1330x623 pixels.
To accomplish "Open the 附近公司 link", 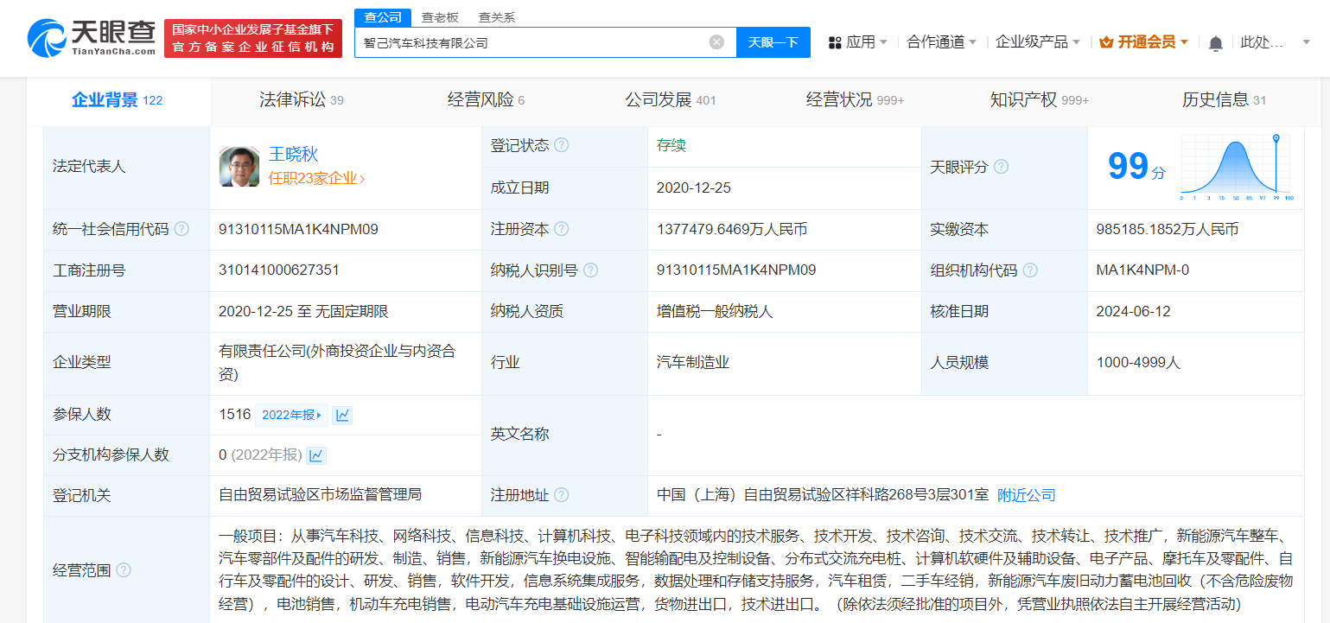I will [x=1026, y=495].
